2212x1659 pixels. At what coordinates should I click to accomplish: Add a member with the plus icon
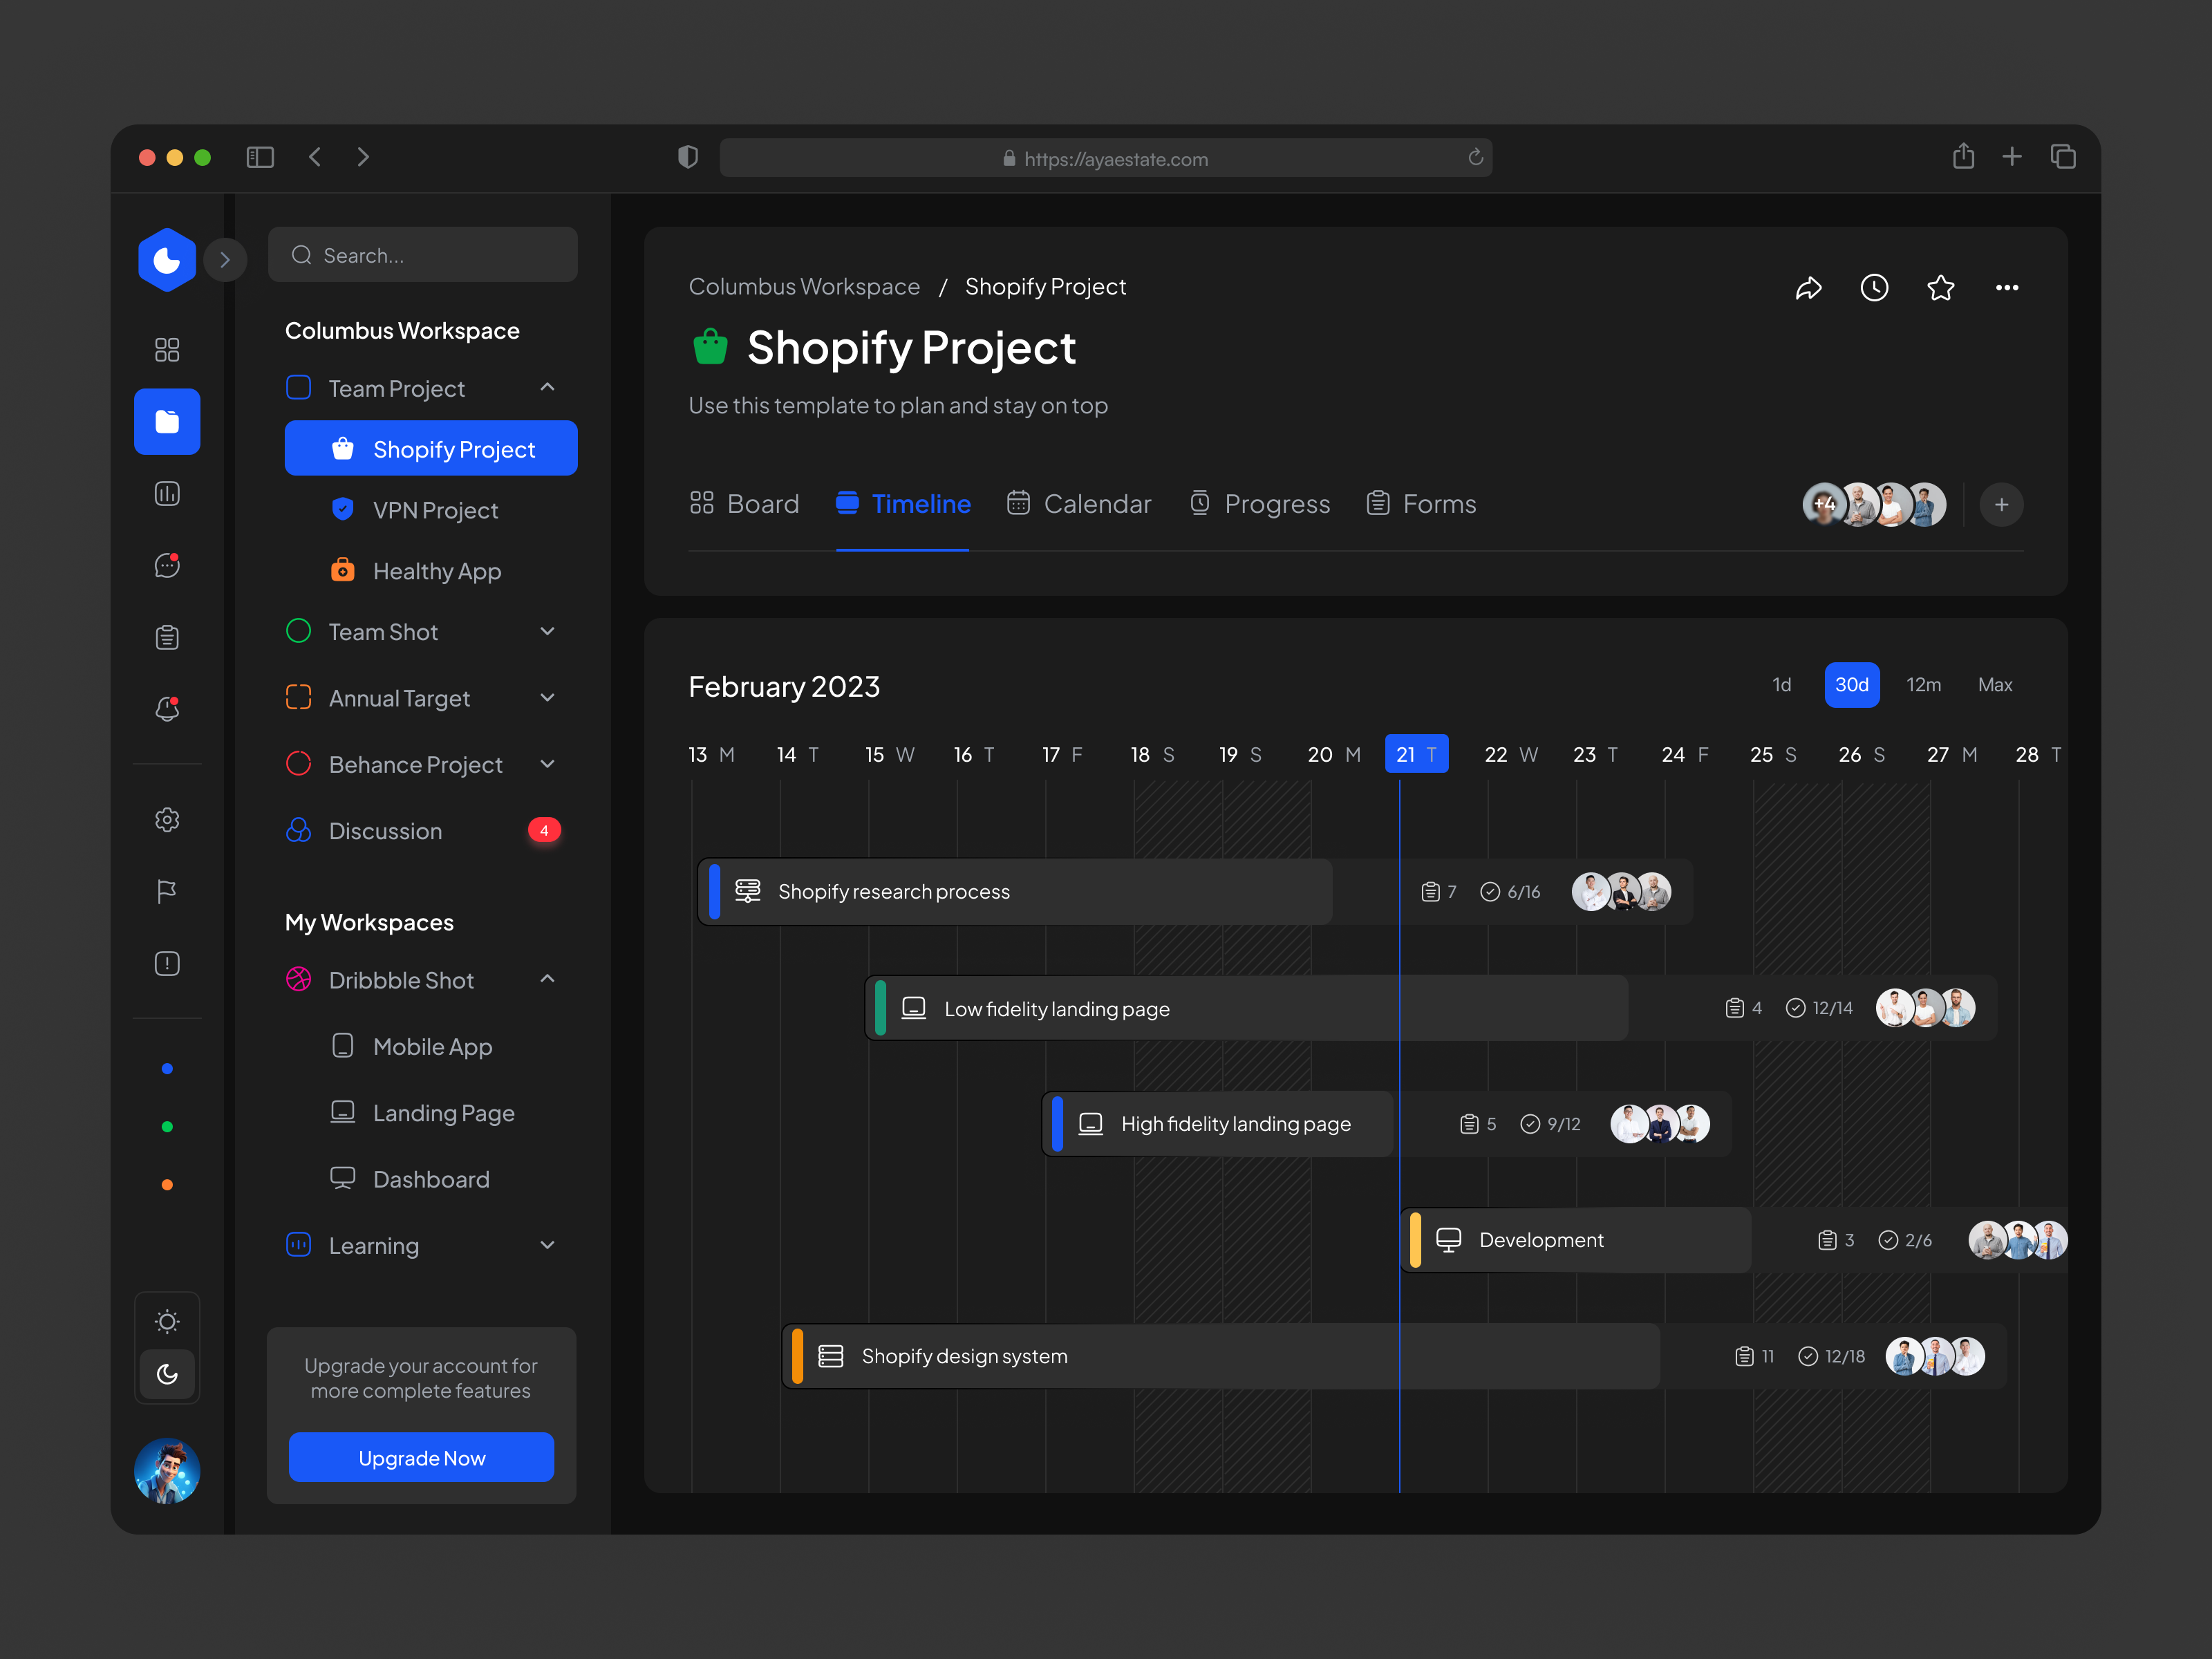click(2001, 504)
